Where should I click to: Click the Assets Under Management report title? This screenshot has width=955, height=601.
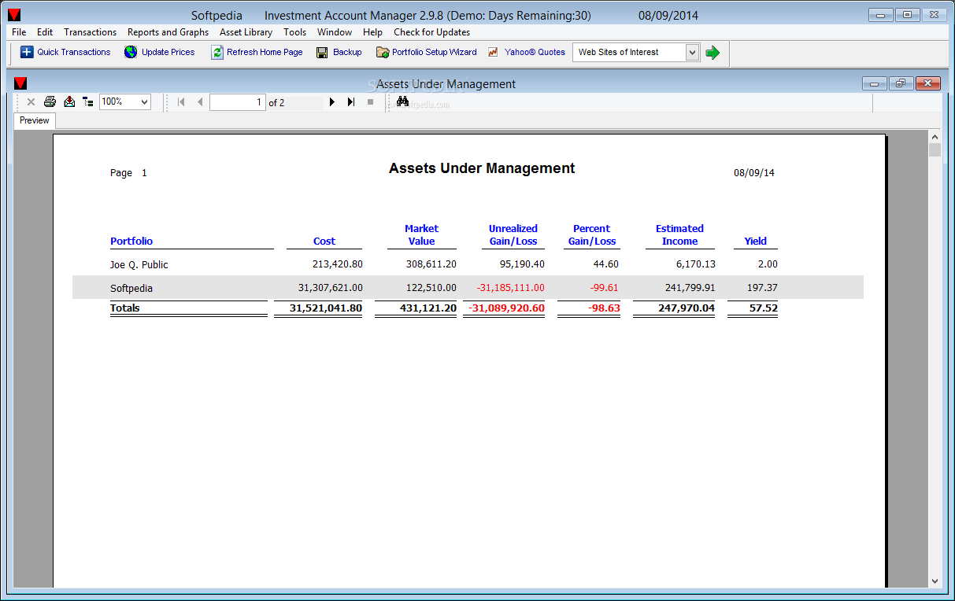pyautogui.click(x=482, y=168)
